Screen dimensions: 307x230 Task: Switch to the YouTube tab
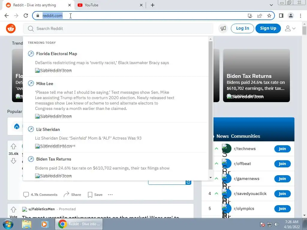(x=110, y=5)
